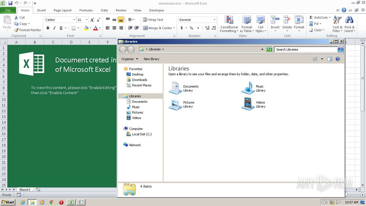
Task: Open the File tab
Action: coord(8,10)
